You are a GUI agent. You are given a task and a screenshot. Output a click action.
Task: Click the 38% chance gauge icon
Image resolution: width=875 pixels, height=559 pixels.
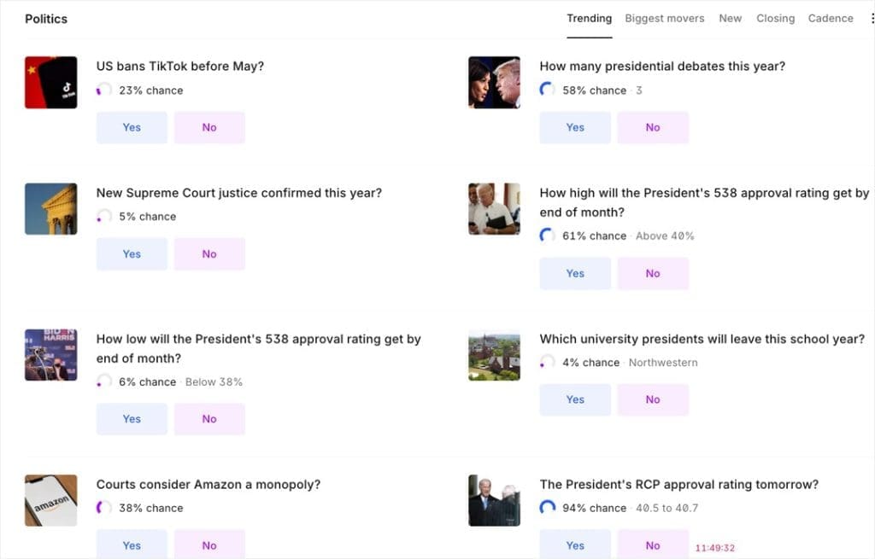tap(103, 508)
